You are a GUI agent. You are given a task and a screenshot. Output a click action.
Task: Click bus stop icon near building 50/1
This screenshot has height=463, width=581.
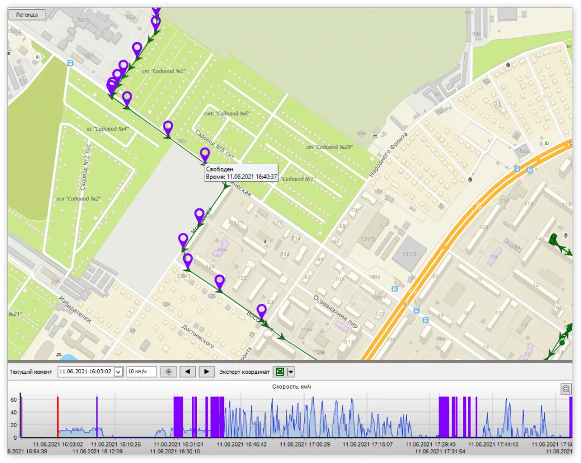point(70,64)
